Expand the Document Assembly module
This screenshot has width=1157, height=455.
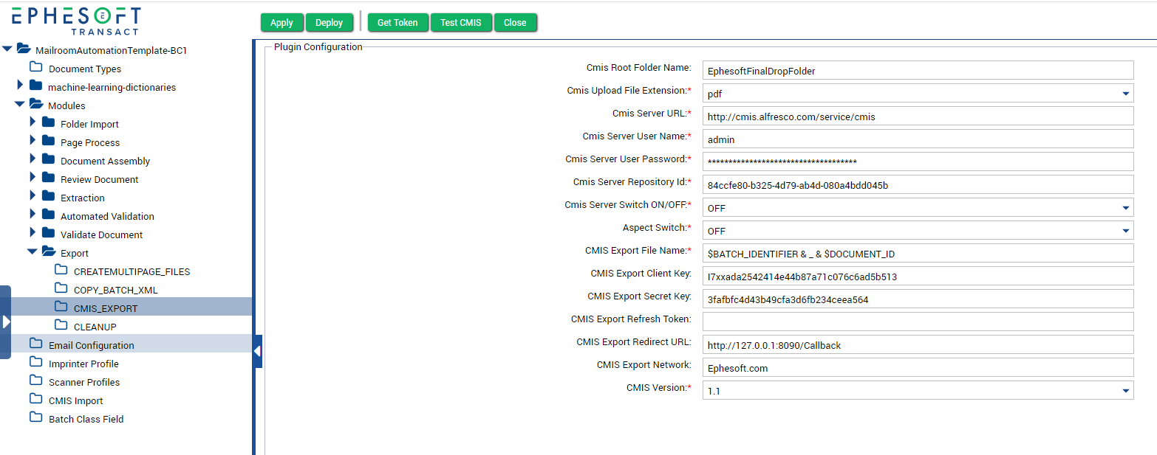(x=33, y=159)
